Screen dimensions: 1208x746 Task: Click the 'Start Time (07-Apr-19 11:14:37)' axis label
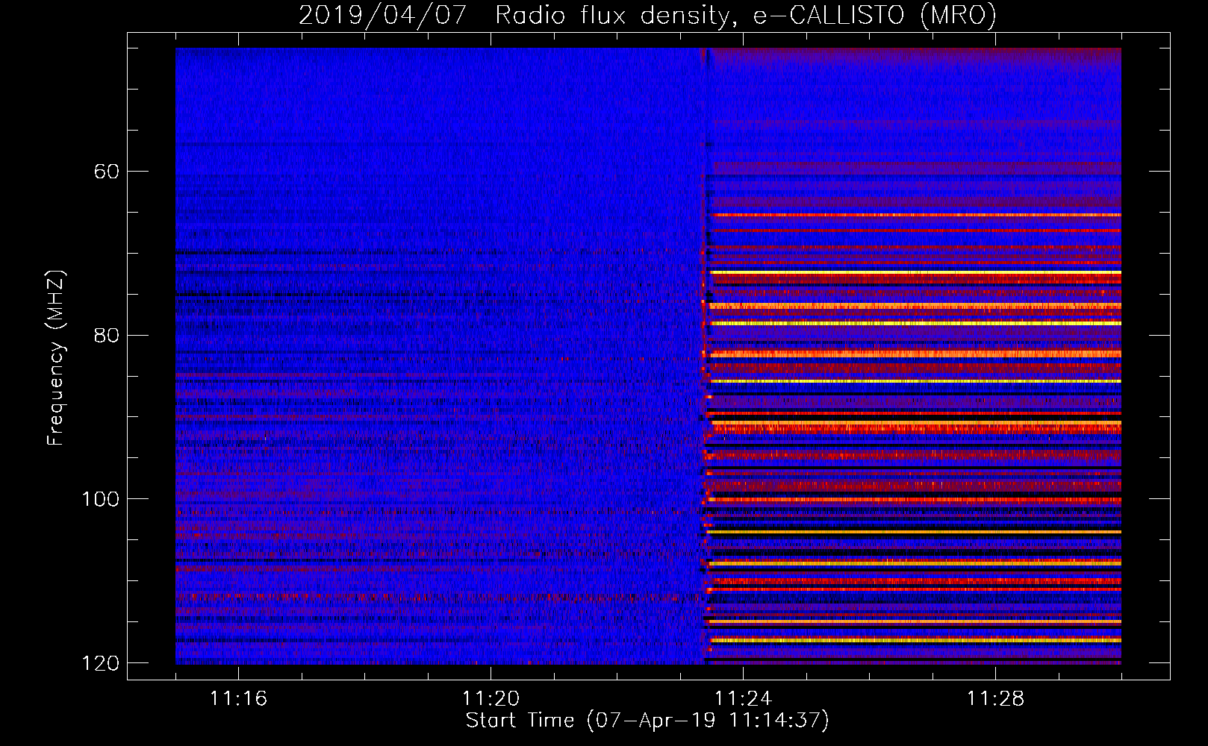click(647, 721)
